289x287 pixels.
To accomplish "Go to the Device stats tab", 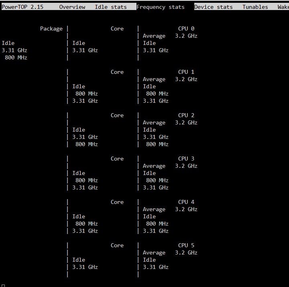I will [213, 7].
